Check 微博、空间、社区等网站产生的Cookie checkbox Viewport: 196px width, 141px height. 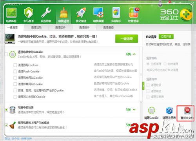(15, 90)
